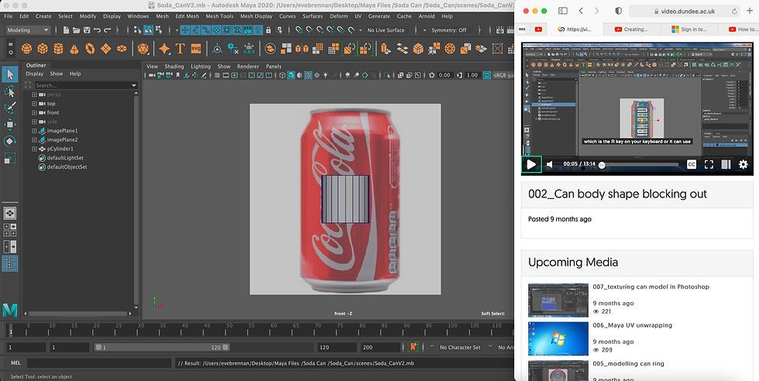Activate the Select tool arrow in toolbox
The image size is (759, 381).
point(9,74)
